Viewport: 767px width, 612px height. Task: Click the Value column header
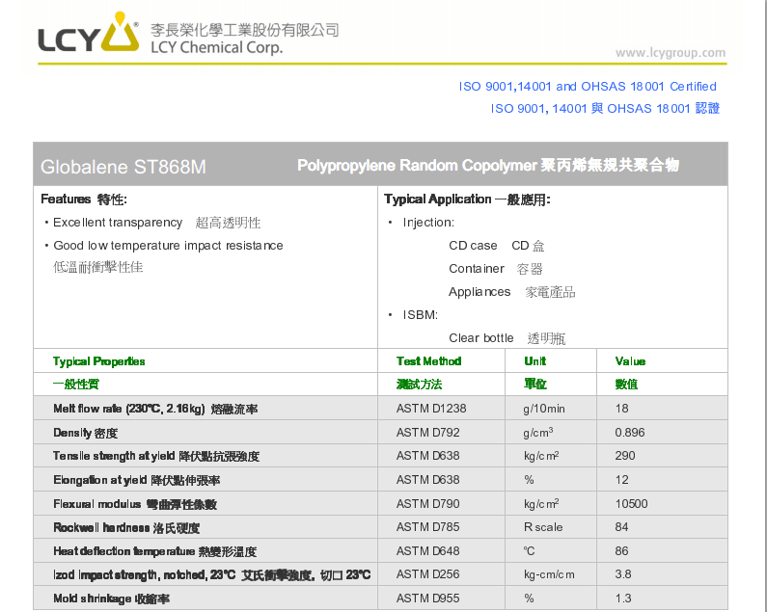point(630,361)
